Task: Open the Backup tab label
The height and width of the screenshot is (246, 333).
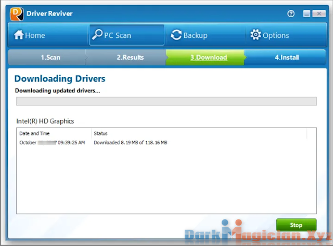Action: [196, 36]
